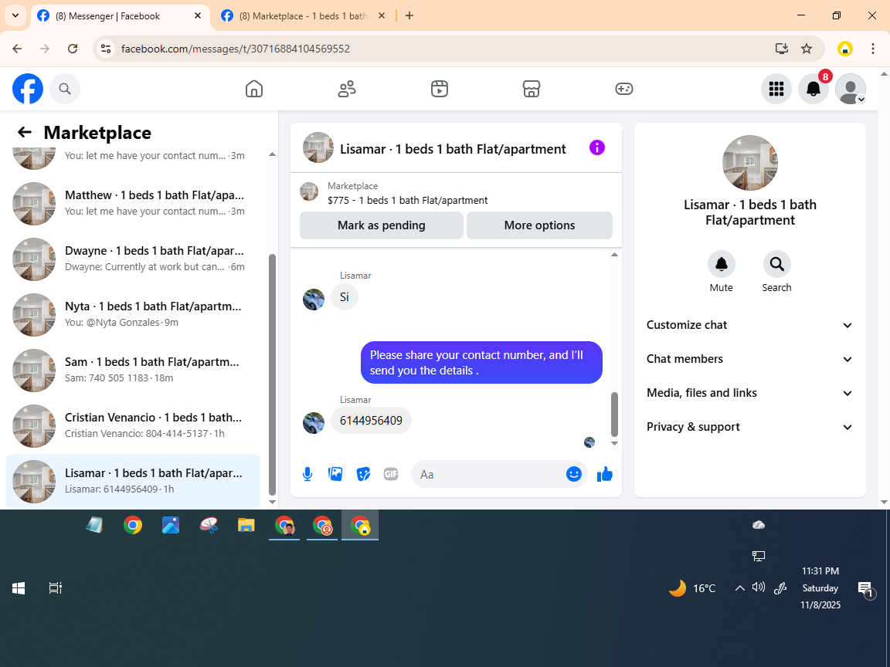This screenshot has height=667, width=890.
Task: Open Matthew's apartment conversation
Action: pos(134,203)
